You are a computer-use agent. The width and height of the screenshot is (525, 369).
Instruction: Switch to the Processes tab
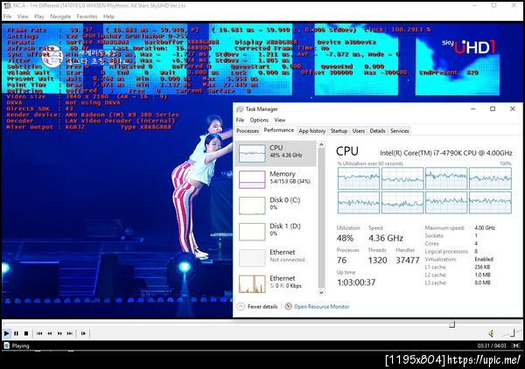coord(248,131)
